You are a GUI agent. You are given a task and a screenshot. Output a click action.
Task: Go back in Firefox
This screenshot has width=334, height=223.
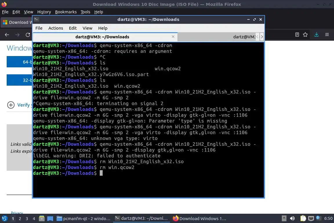point(7,35)
